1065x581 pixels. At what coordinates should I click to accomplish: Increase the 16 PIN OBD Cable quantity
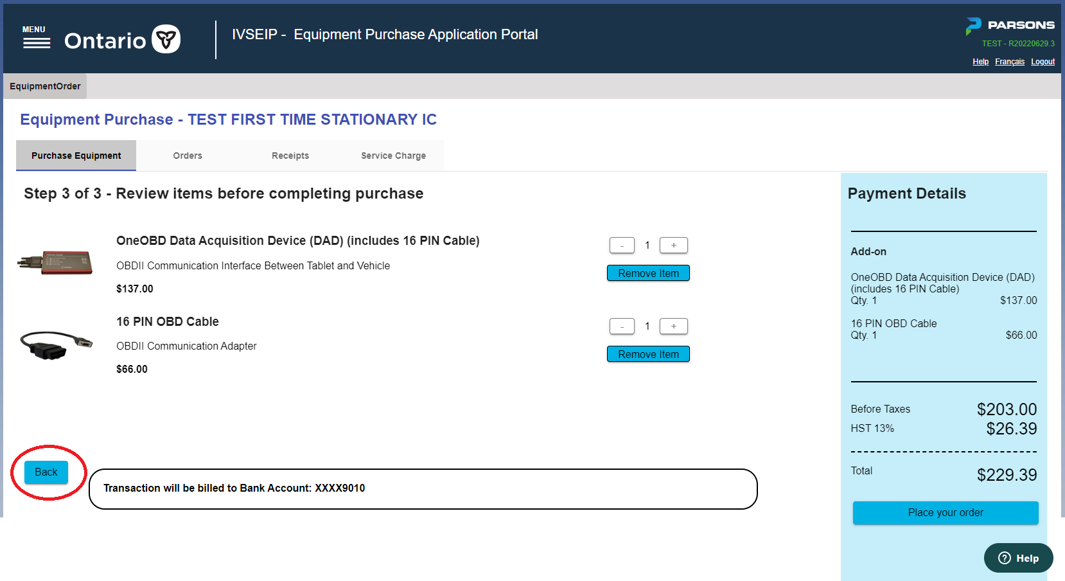(x=673, y=326)
